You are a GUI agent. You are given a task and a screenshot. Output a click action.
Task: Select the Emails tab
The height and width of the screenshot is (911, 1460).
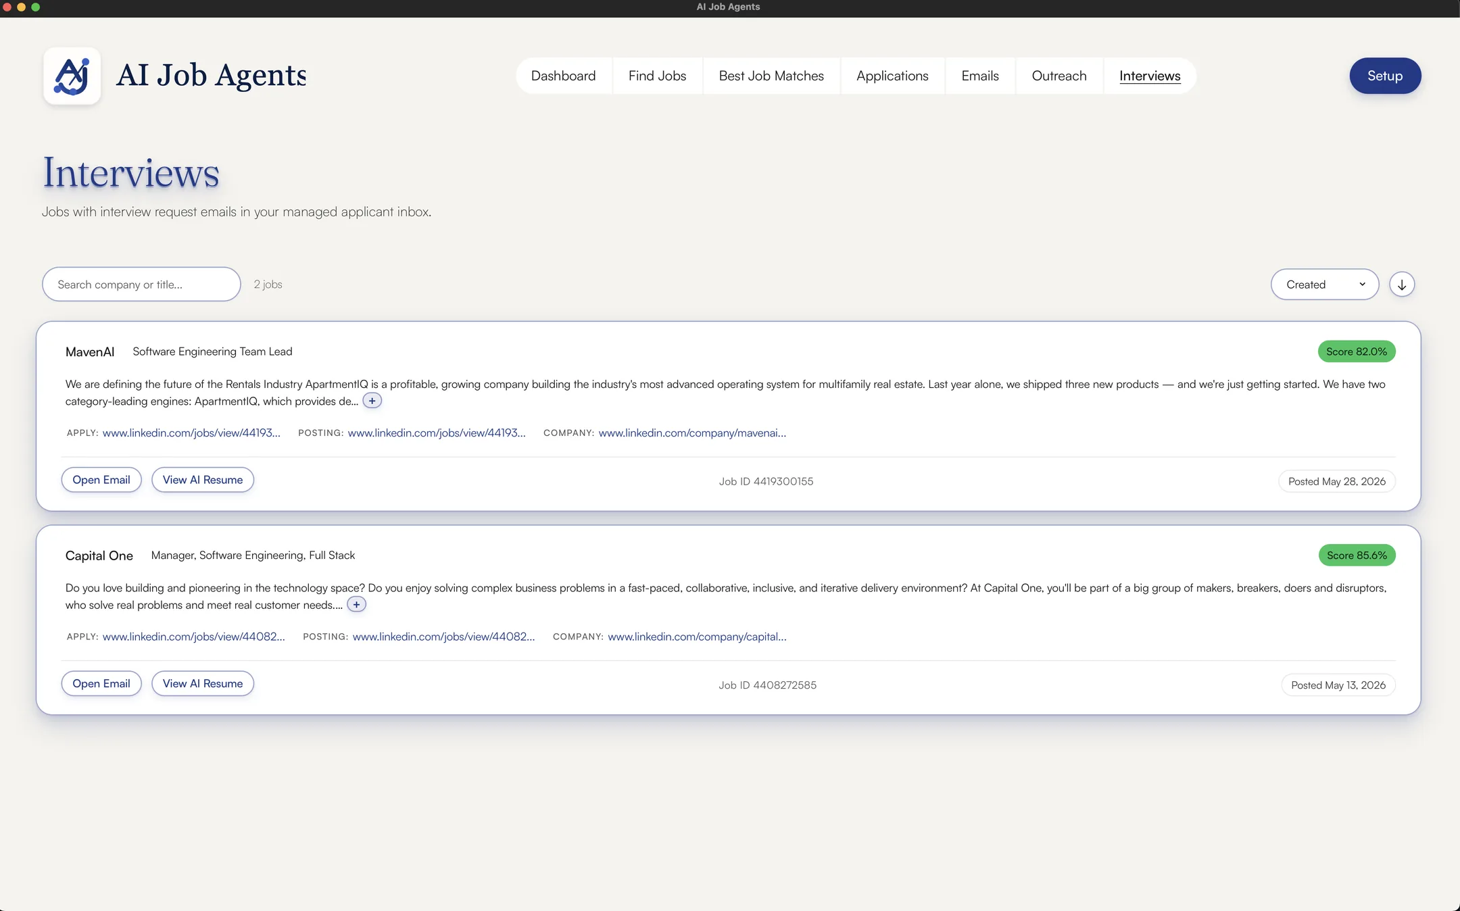pyautogui.click(x=980, y=76)
